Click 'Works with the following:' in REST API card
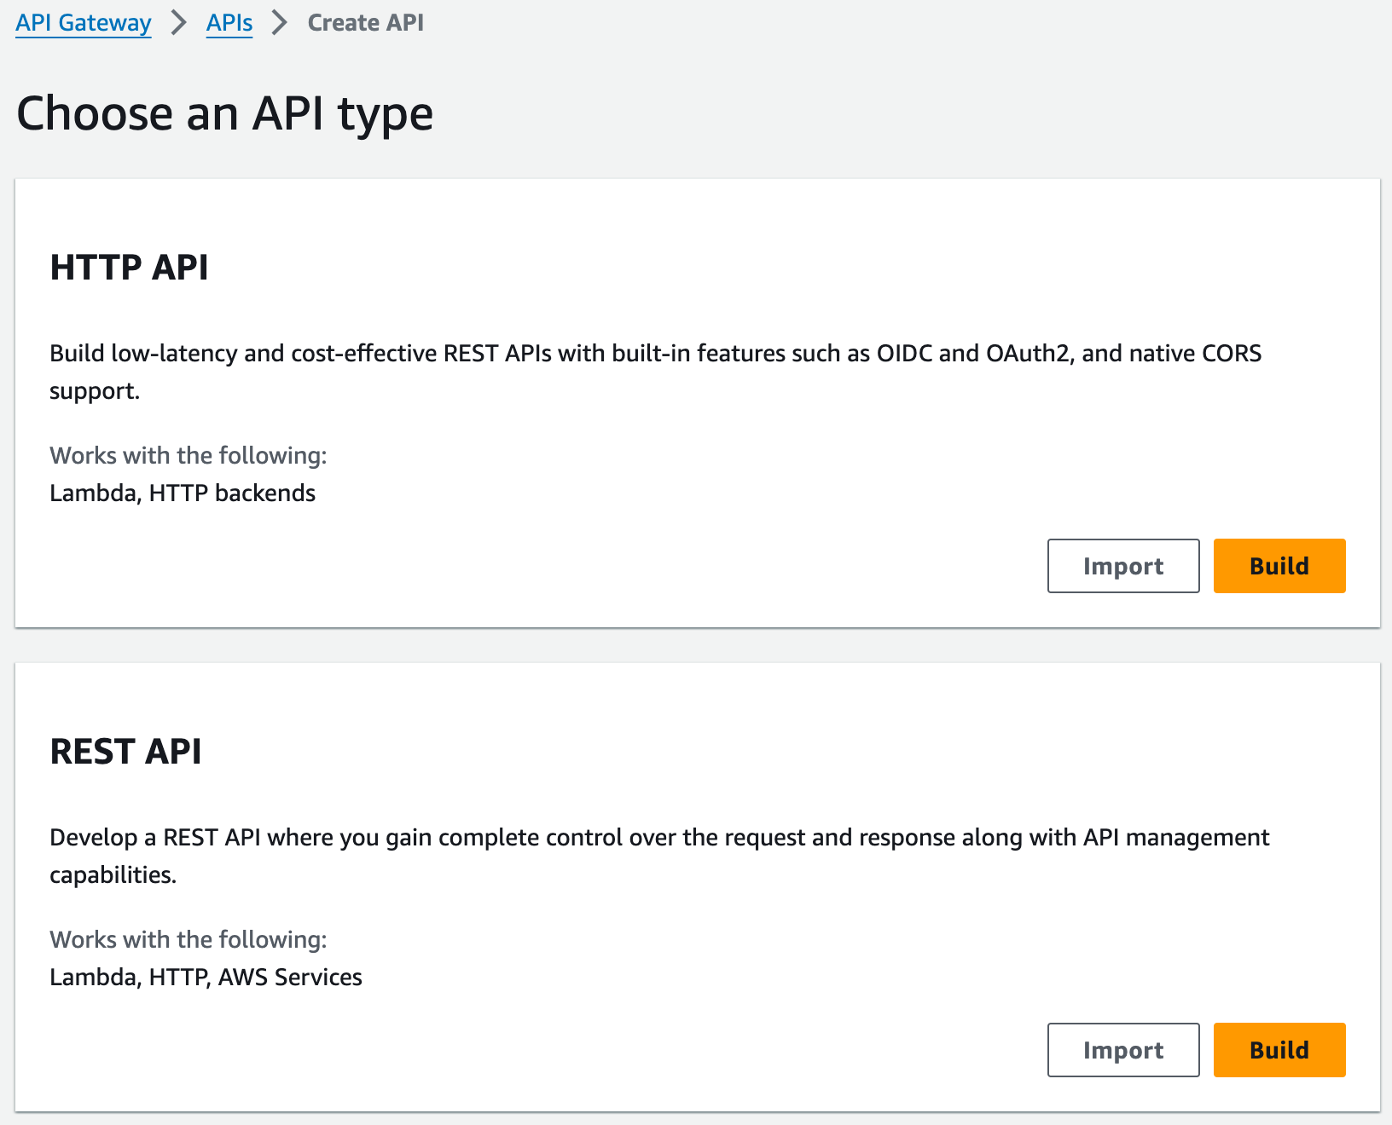Image resolution: width=1392 pixels, height=1125 pixels. [x=188, y=940]
